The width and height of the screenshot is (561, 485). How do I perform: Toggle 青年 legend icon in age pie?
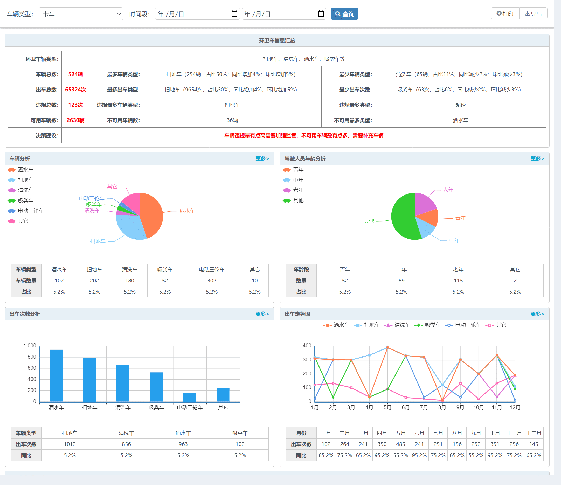point(286,170)
